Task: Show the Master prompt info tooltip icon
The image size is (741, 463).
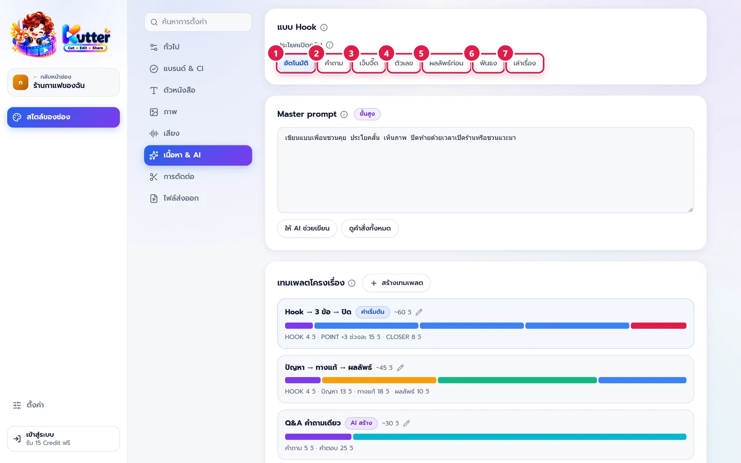Action: pyautogui.click(x=344, y=114)
